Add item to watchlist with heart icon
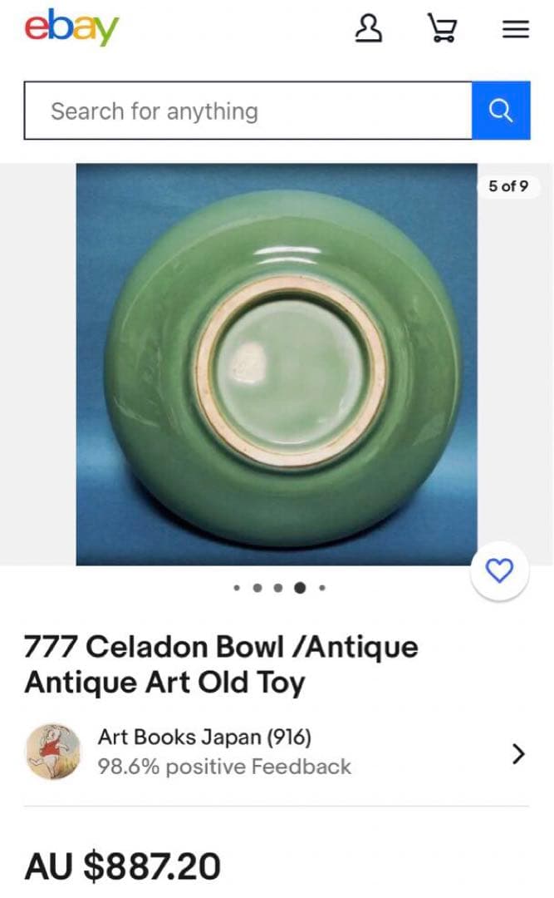The height and width of the screenshot is (898, 554). click(x=499, y=570)
